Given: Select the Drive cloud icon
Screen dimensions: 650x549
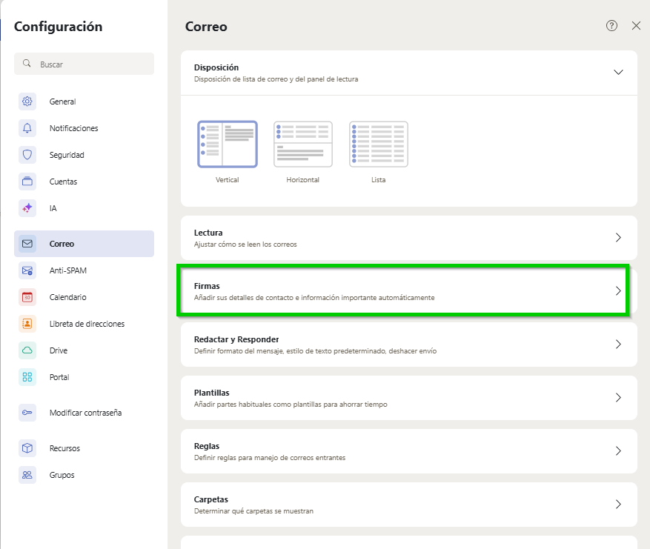Looking at the screenshot, I should click(x=27, y=350).
